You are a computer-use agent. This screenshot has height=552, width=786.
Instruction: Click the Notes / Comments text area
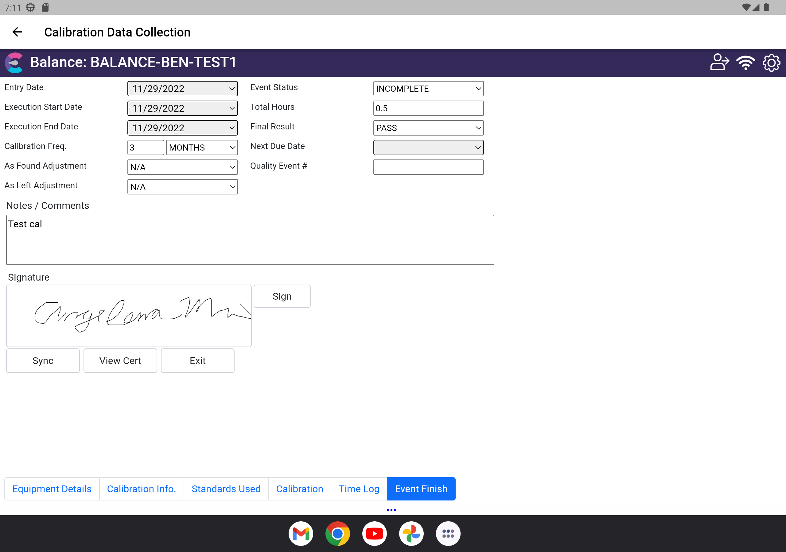[250, 240]
